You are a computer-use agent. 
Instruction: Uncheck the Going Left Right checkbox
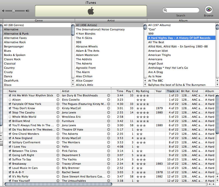10,155
